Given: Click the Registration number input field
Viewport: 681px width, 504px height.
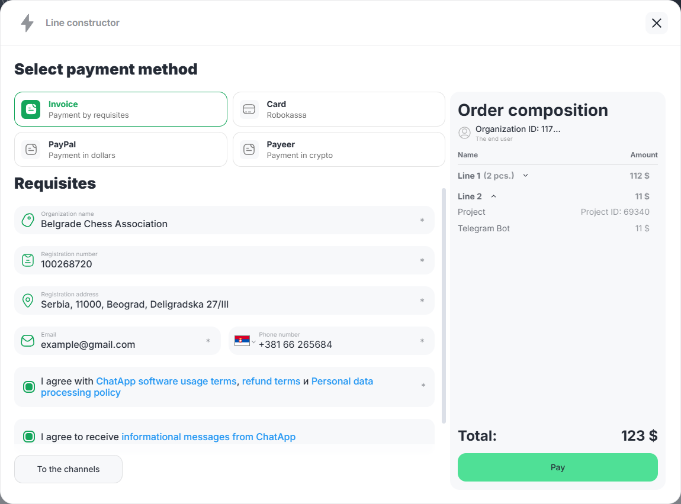Looking at the screenshot, I should (225, 264).
